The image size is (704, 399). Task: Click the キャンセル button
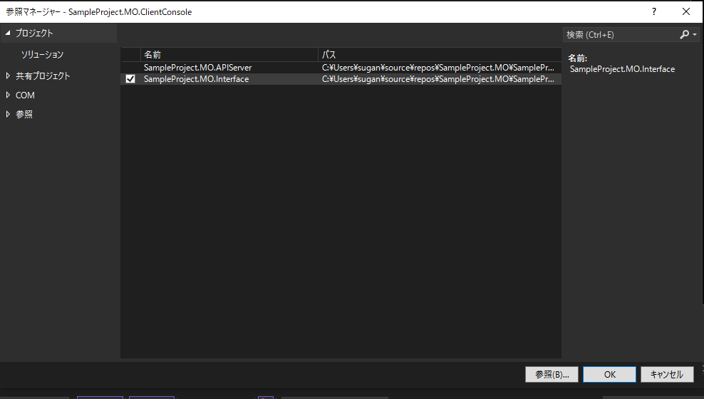(x=667, y=374)
